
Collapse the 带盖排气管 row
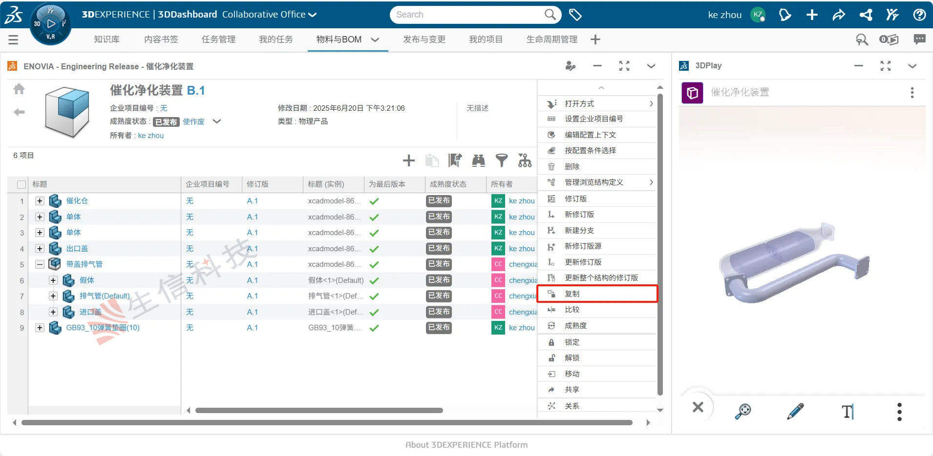tap(40, 264)
